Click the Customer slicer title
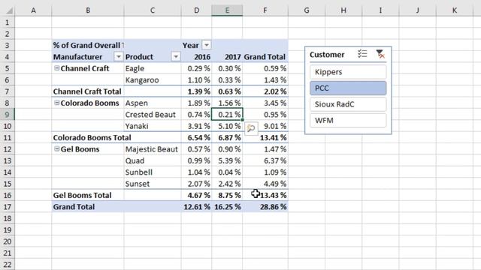Viewport: 481px width, 270px height. pyautogui.click(x=327, y=55)
